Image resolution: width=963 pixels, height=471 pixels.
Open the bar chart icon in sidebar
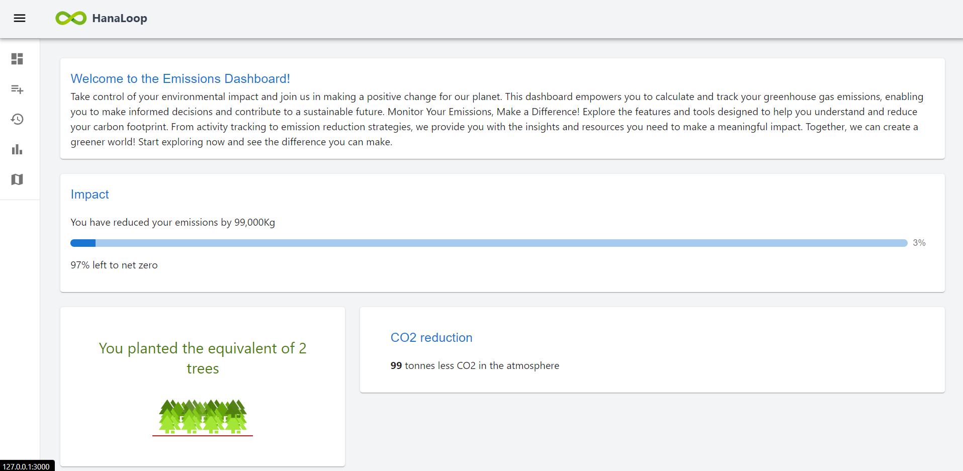(17, 149)
